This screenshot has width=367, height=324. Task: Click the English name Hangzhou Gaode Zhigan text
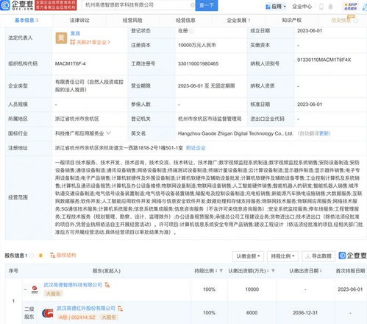click(235, 133)
